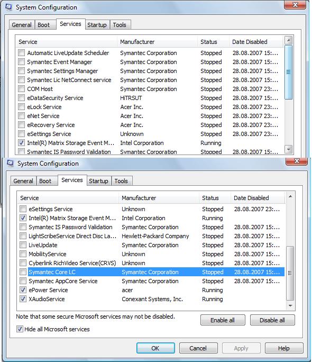Toggle Hide all Microsoft services checkbox
Screen dimensions: 312x362
pyautogui.click(x=20, y=329)
